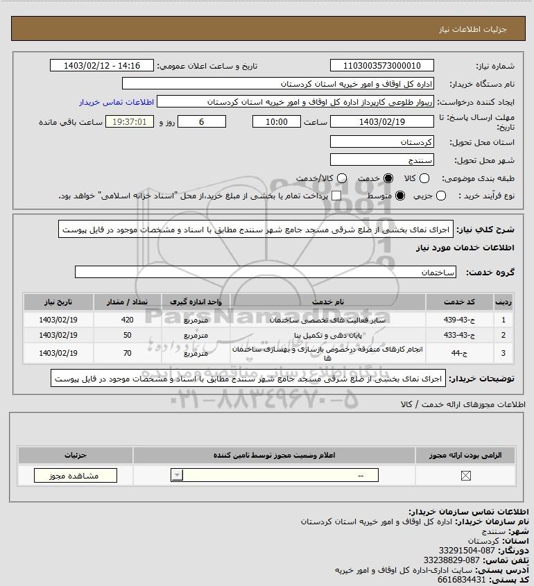Click phone number 33238829-087

[451, 560]
